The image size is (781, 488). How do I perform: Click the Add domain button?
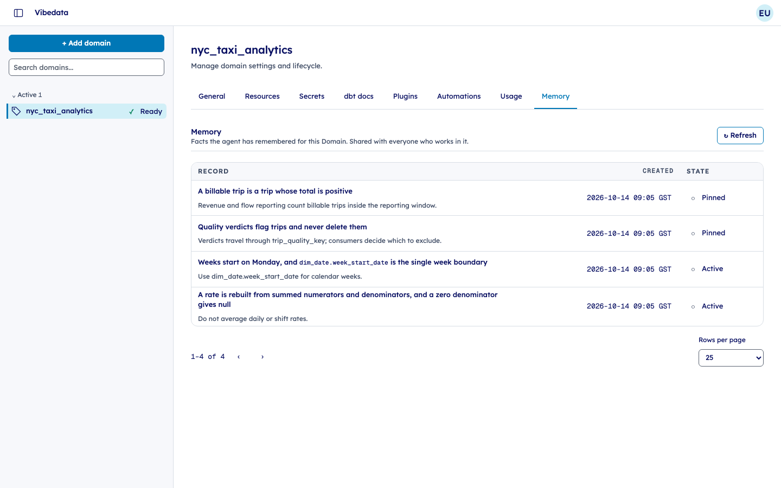pyautogui.click(x=86, y=43)
